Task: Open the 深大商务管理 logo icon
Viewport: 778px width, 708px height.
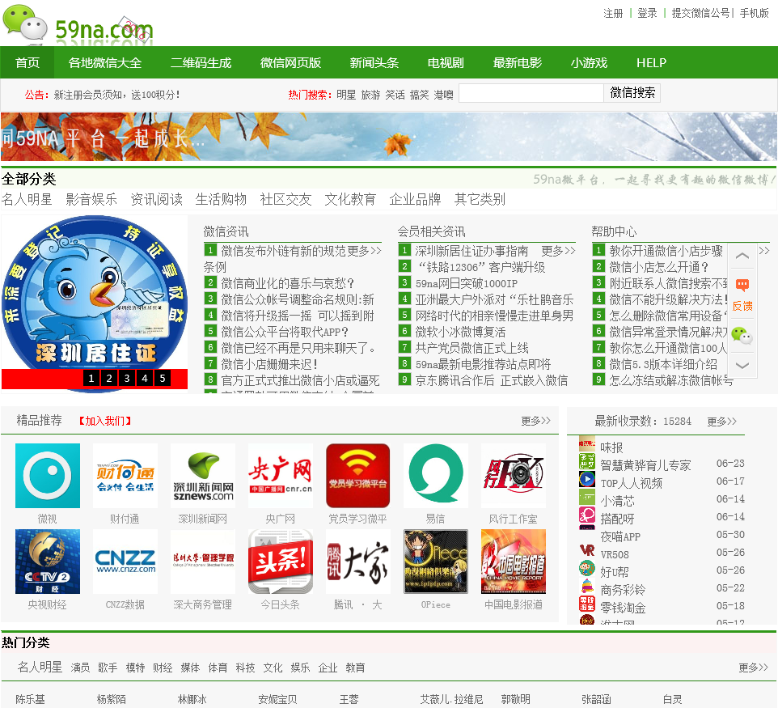Action: click(x=203, y=562)
